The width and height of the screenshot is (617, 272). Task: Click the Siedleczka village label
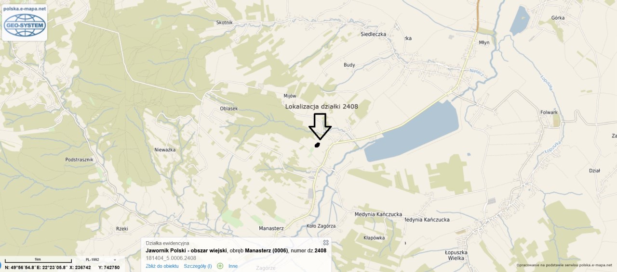[x=374, y=34]
